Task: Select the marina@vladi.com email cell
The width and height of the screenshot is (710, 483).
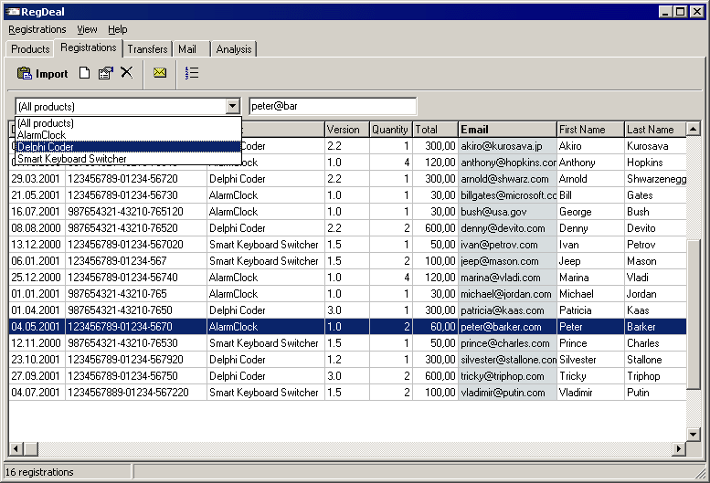Action: pos(507,278)
